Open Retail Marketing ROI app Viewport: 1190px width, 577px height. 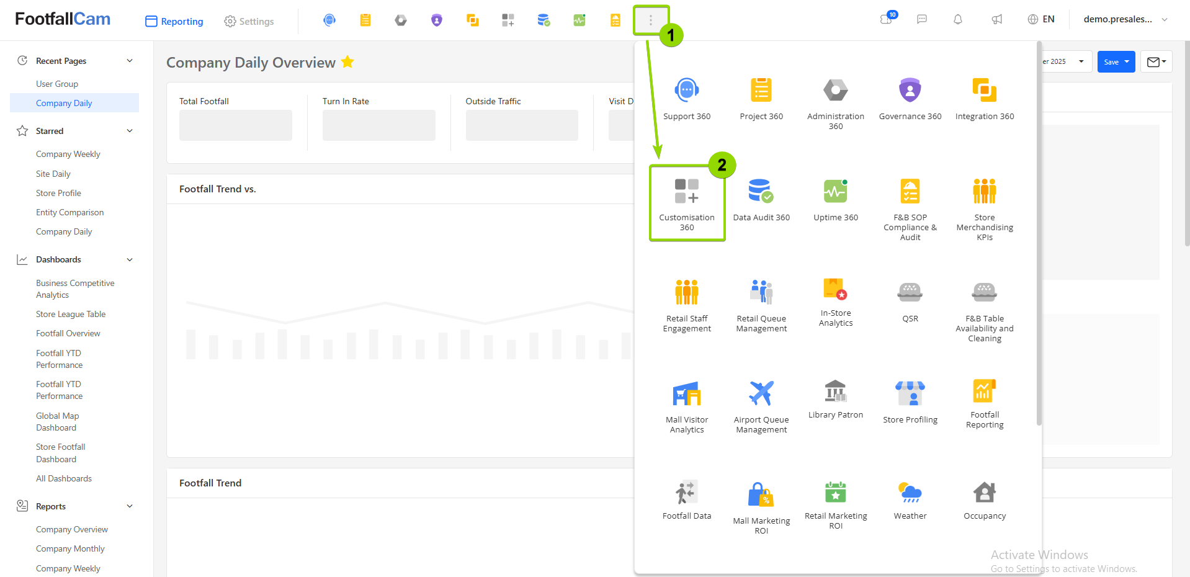point(836,505)
